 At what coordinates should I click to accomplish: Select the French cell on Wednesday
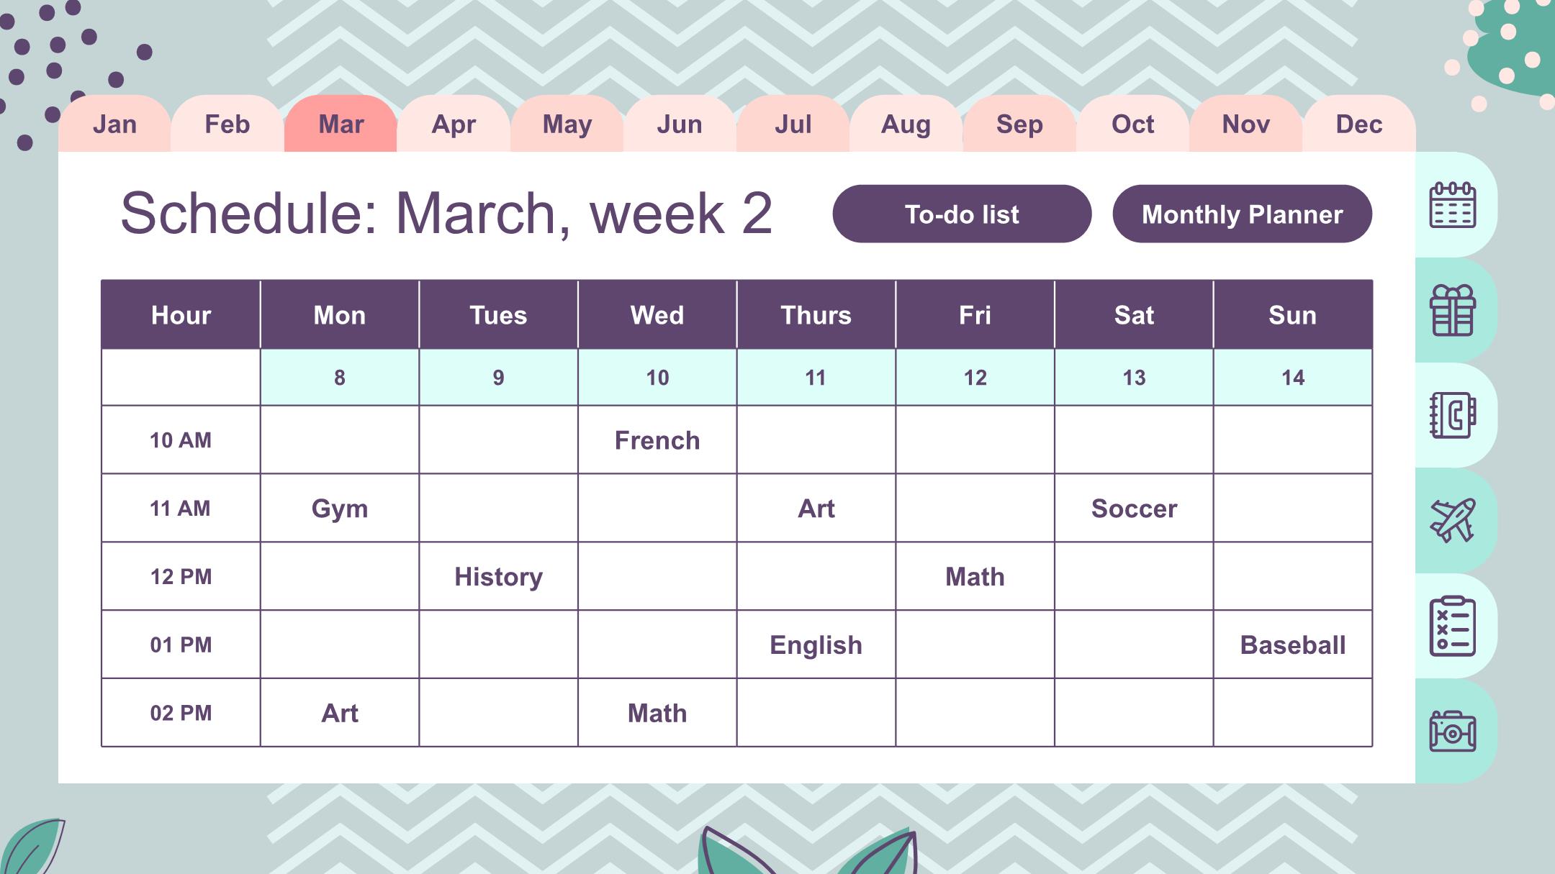657,440
